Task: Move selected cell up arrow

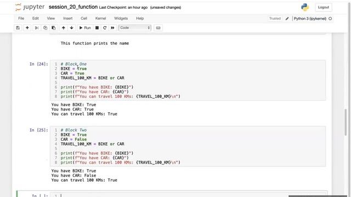Action: pyautogui.click(x=64, y=28)
